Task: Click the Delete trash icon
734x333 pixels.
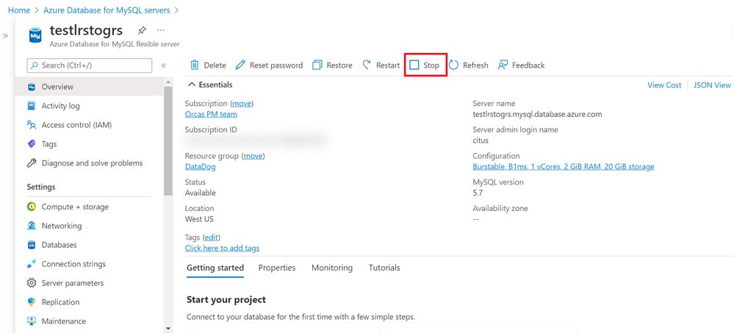Action: tap(195, 65)
